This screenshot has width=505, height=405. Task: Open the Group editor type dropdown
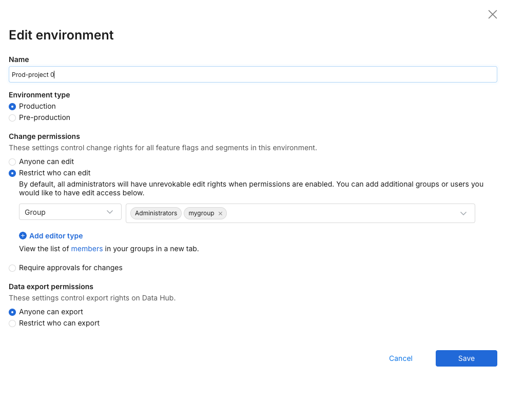[x=70, y=212]
